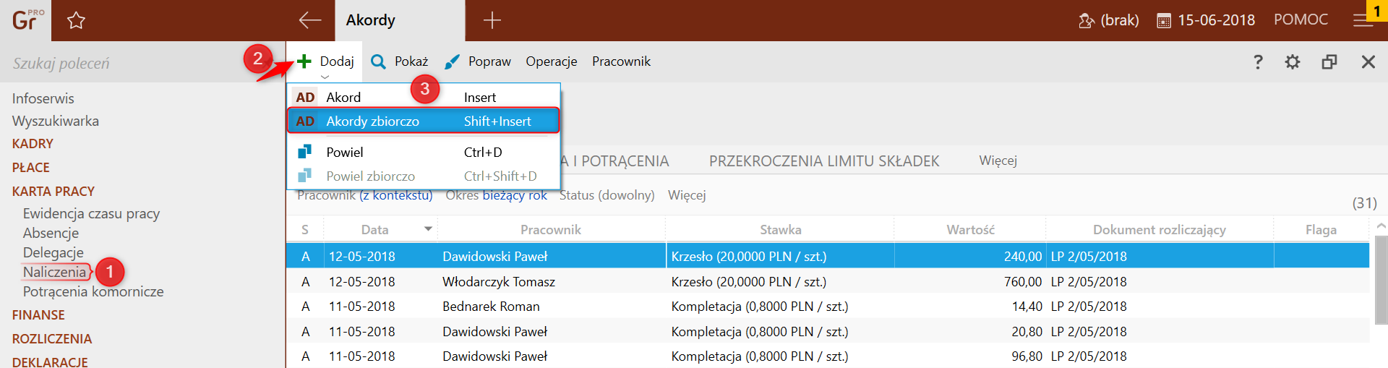This screenshot has width=1388, height=368.
Task: Click the Flaga column header
Action: [x=1321, y=229]
